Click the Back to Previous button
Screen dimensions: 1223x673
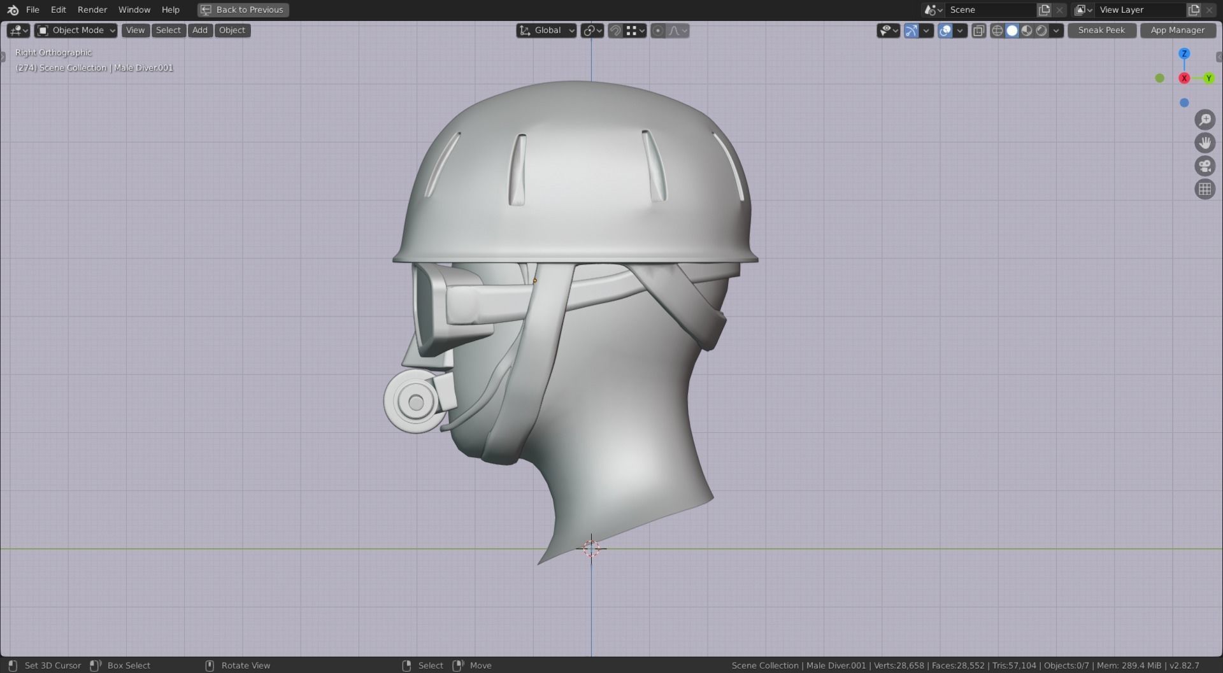click(x=243, y=10)
